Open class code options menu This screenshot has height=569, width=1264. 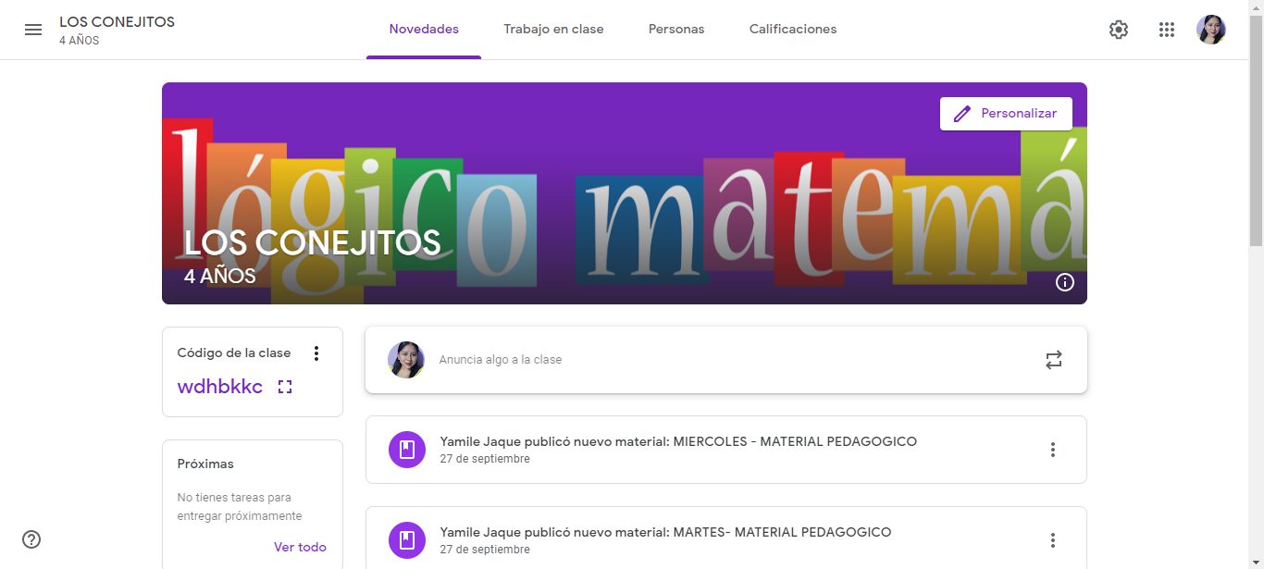point(316,353)
